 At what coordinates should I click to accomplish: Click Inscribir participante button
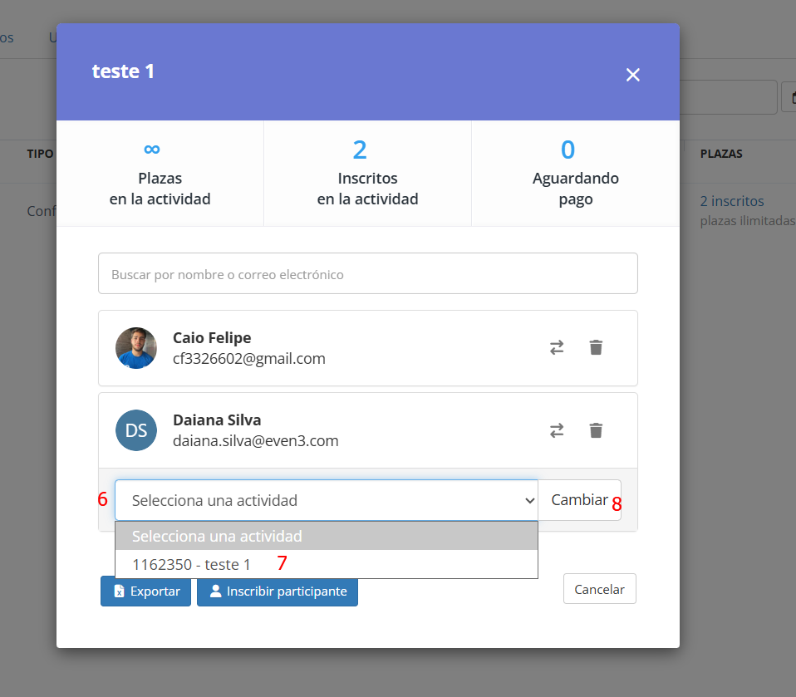[278, 591]
